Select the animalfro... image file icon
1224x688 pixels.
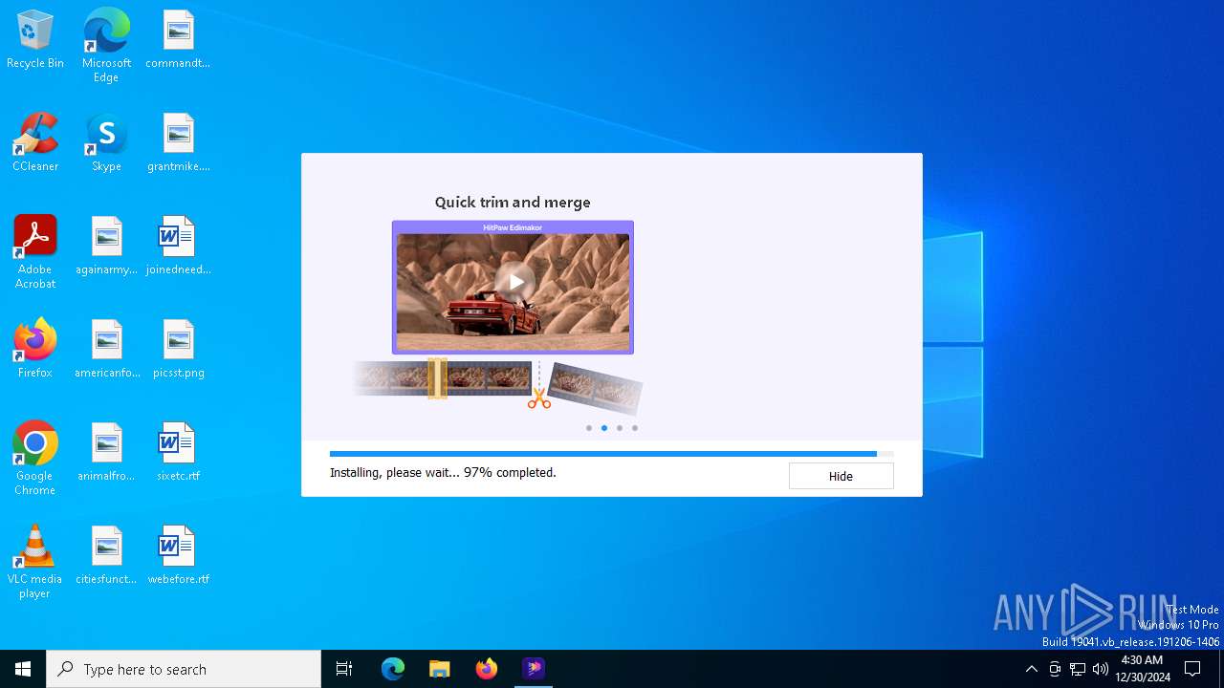point(106,453)
